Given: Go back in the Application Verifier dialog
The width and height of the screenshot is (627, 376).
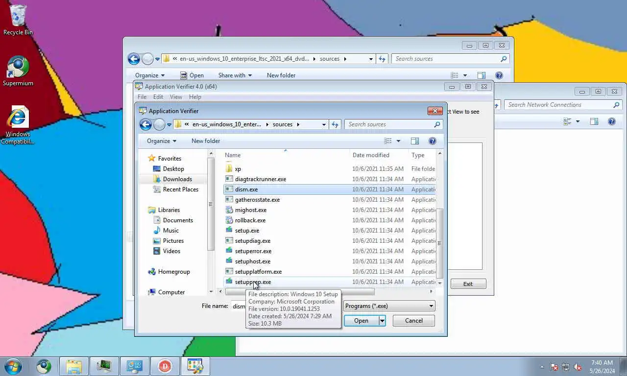Looking at the screenshot, I should (145, 124).
